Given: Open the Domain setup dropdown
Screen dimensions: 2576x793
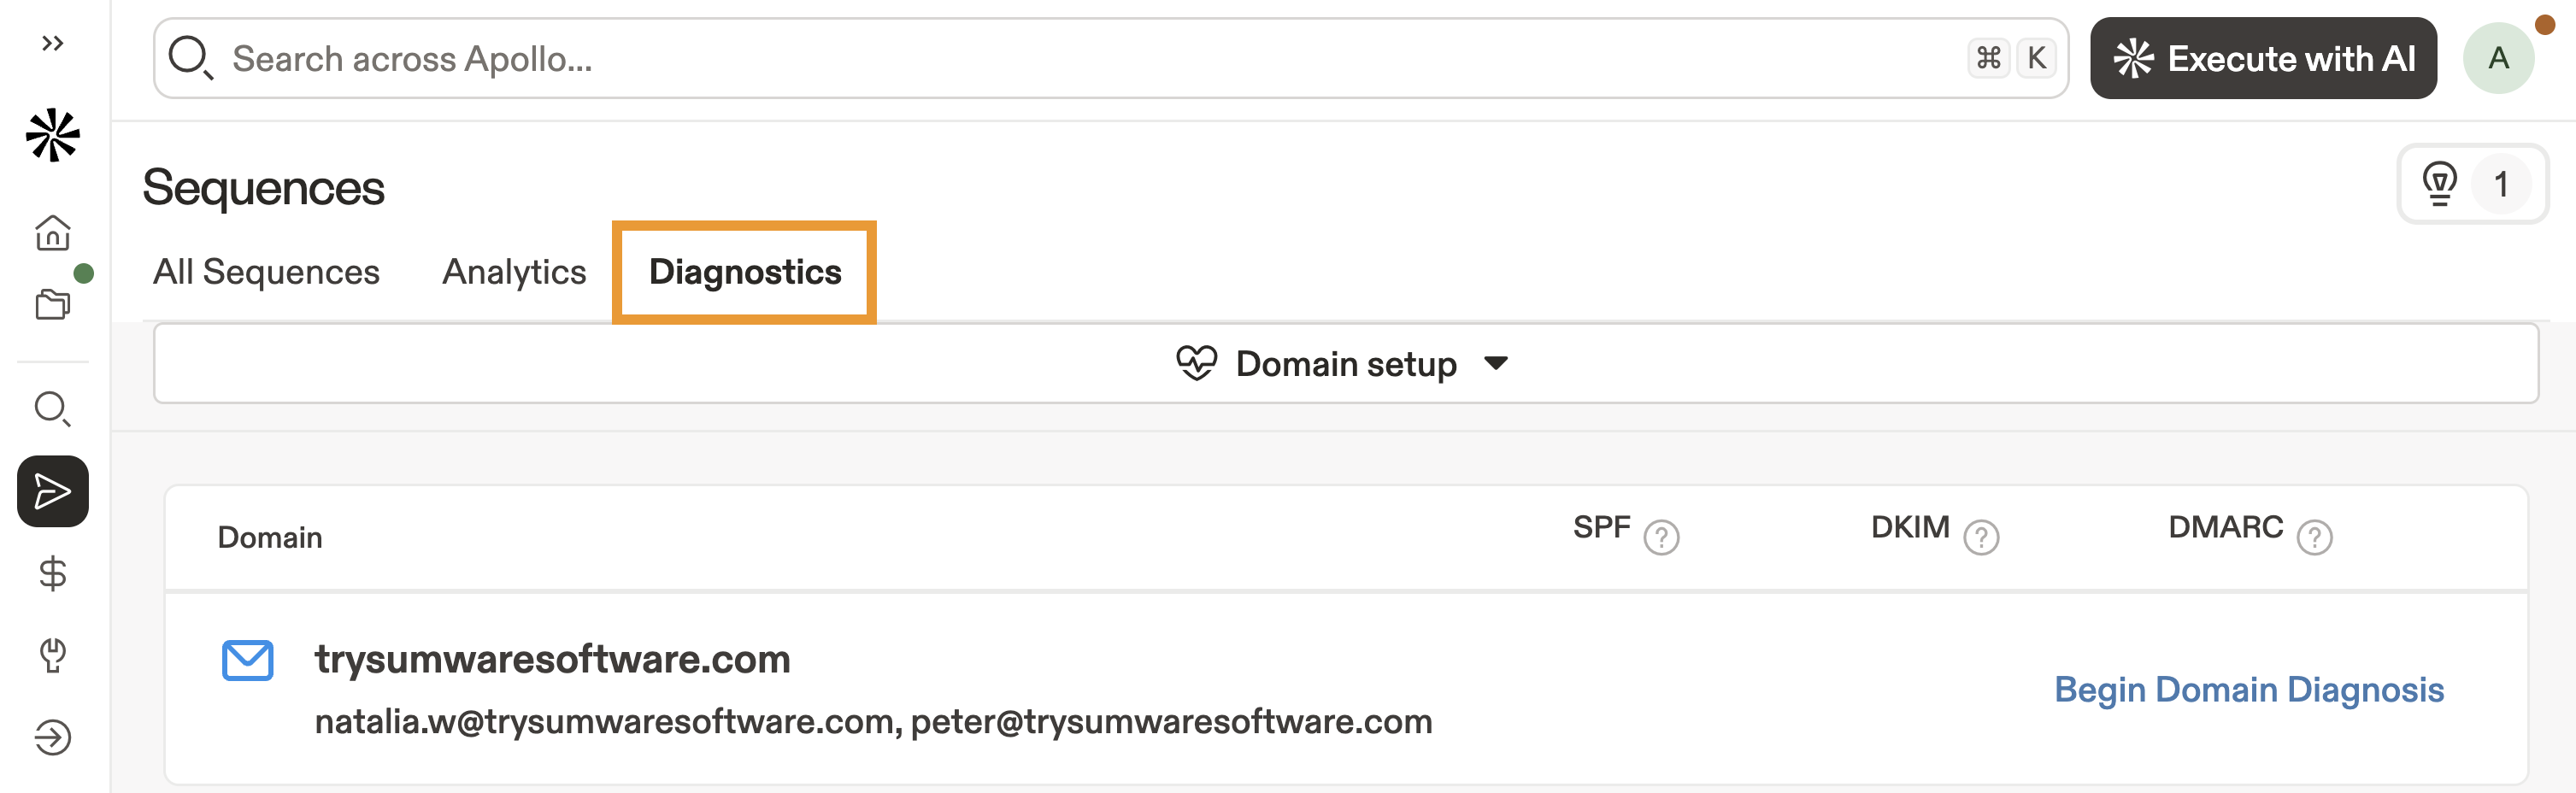Looking at the screenshot, I should pos(1344,364).
